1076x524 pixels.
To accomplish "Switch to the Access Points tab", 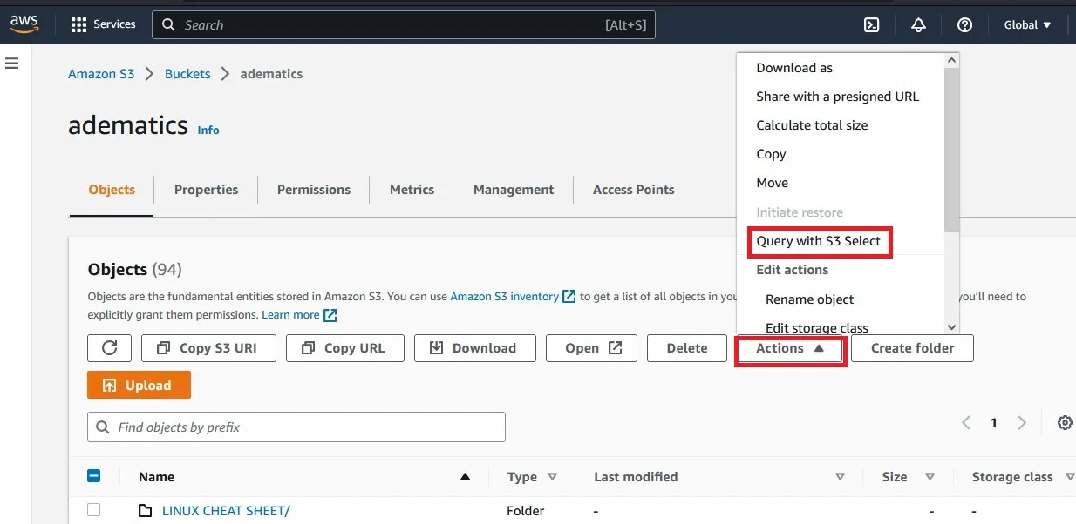I will pyautogui.click(x=634, y=190).
